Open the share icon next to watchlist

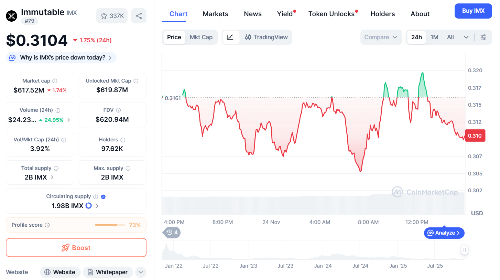coord(139,15)
